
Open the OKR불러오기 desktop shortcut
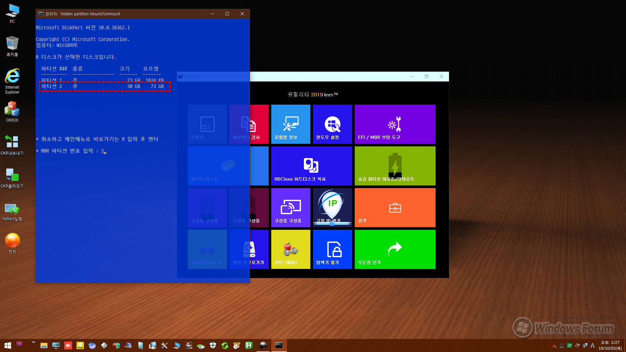[x=12, y=178]
